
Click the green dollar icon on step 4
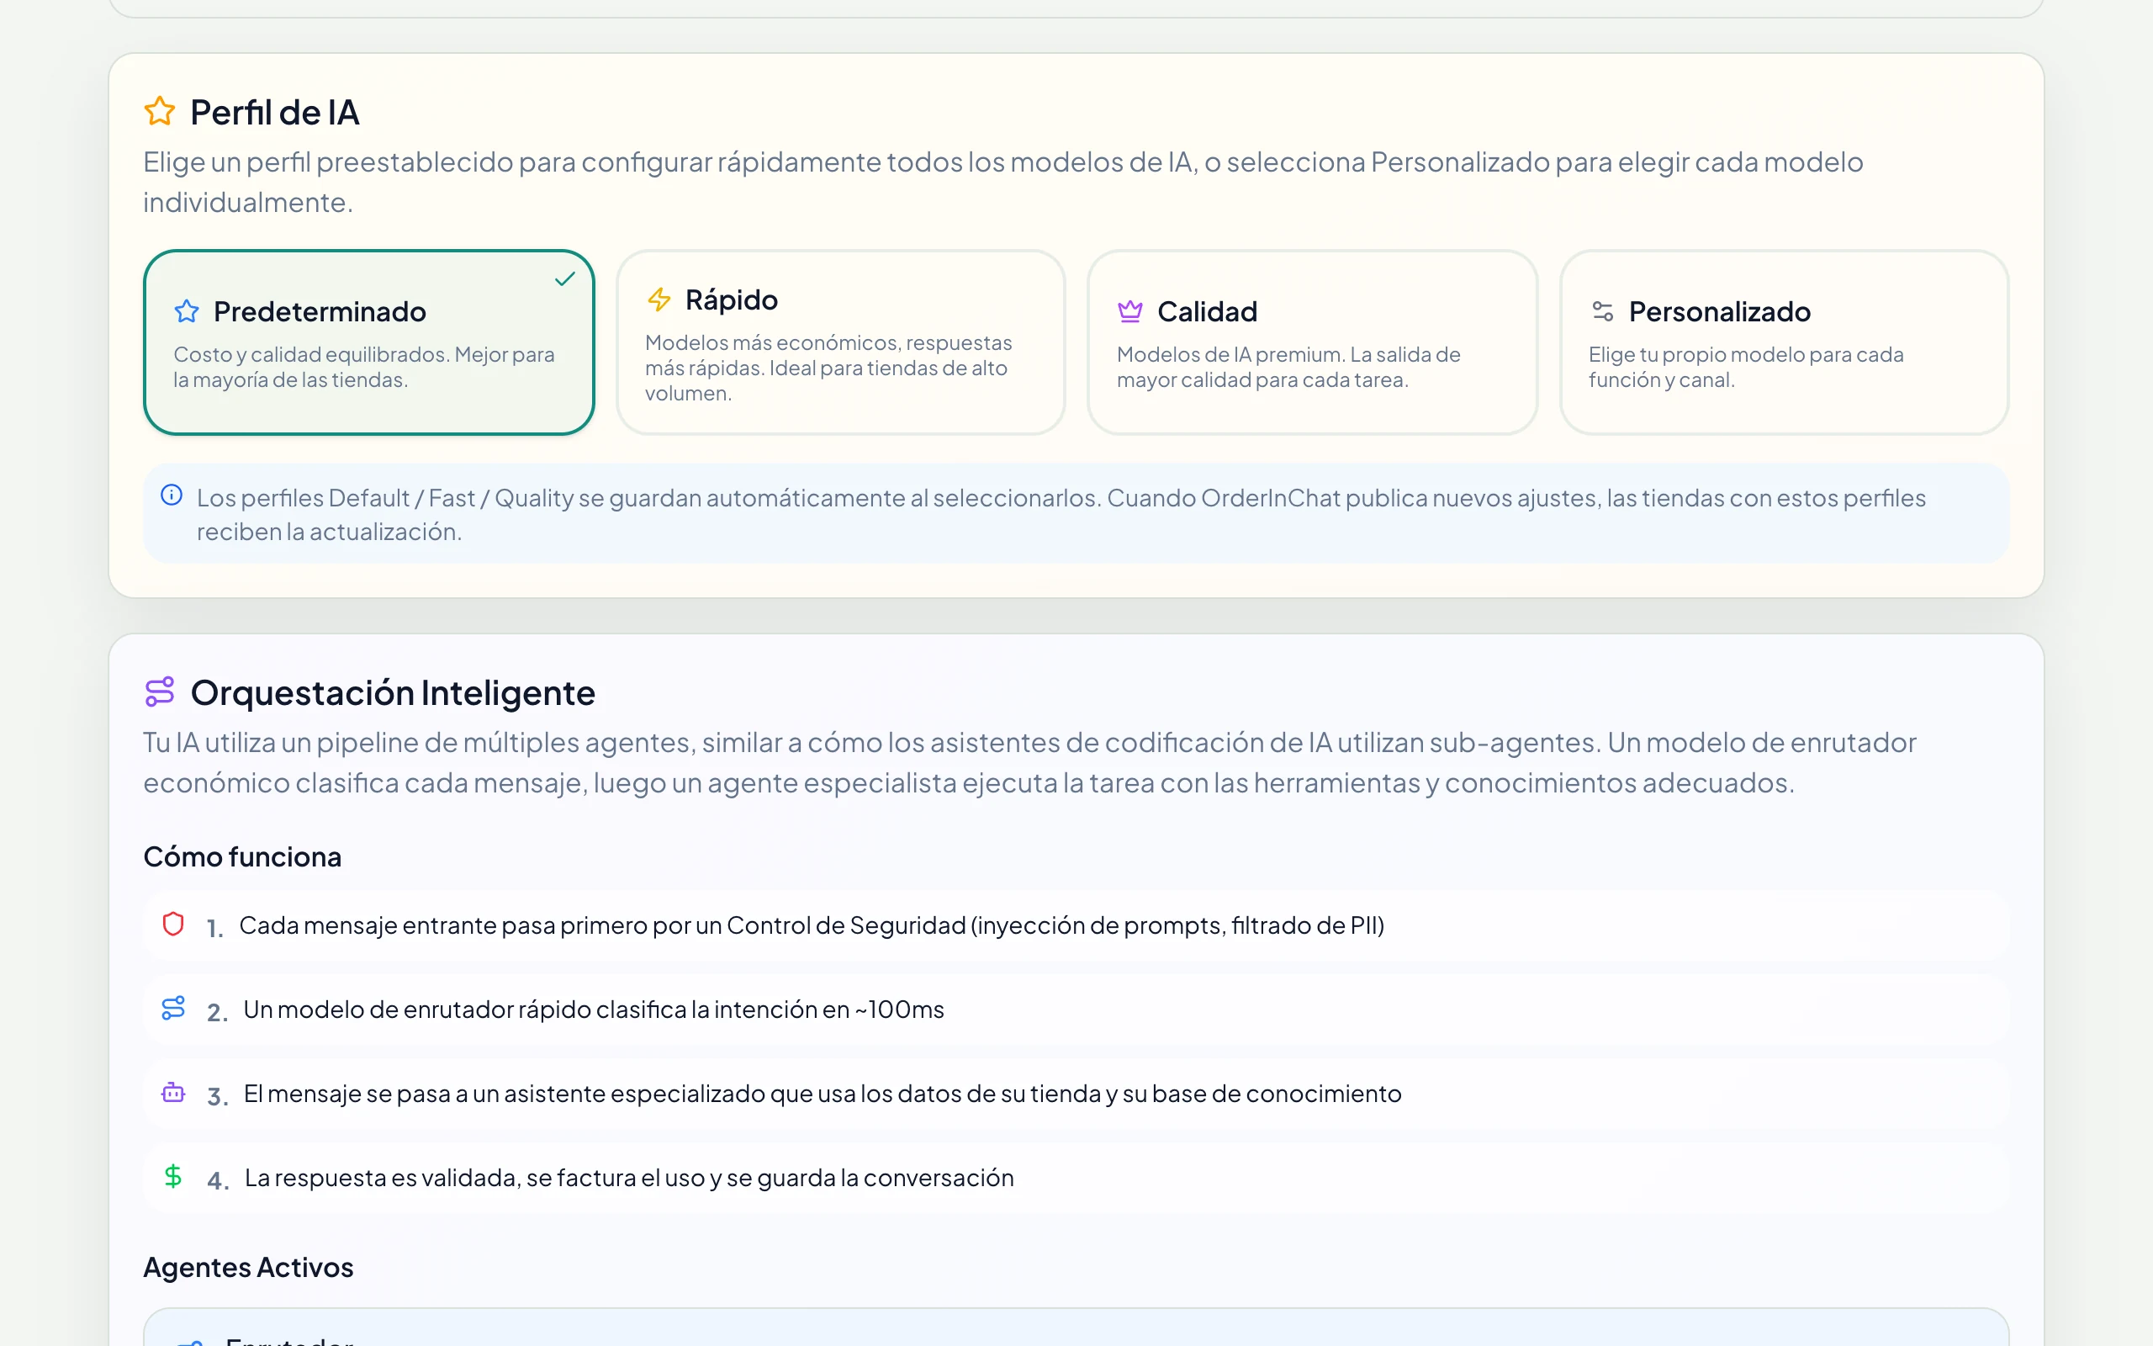tap(173, 1176)
